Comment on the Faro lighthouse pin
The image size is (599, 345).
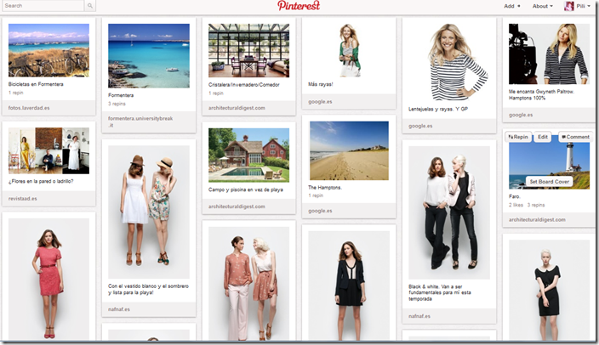[575, 137]
